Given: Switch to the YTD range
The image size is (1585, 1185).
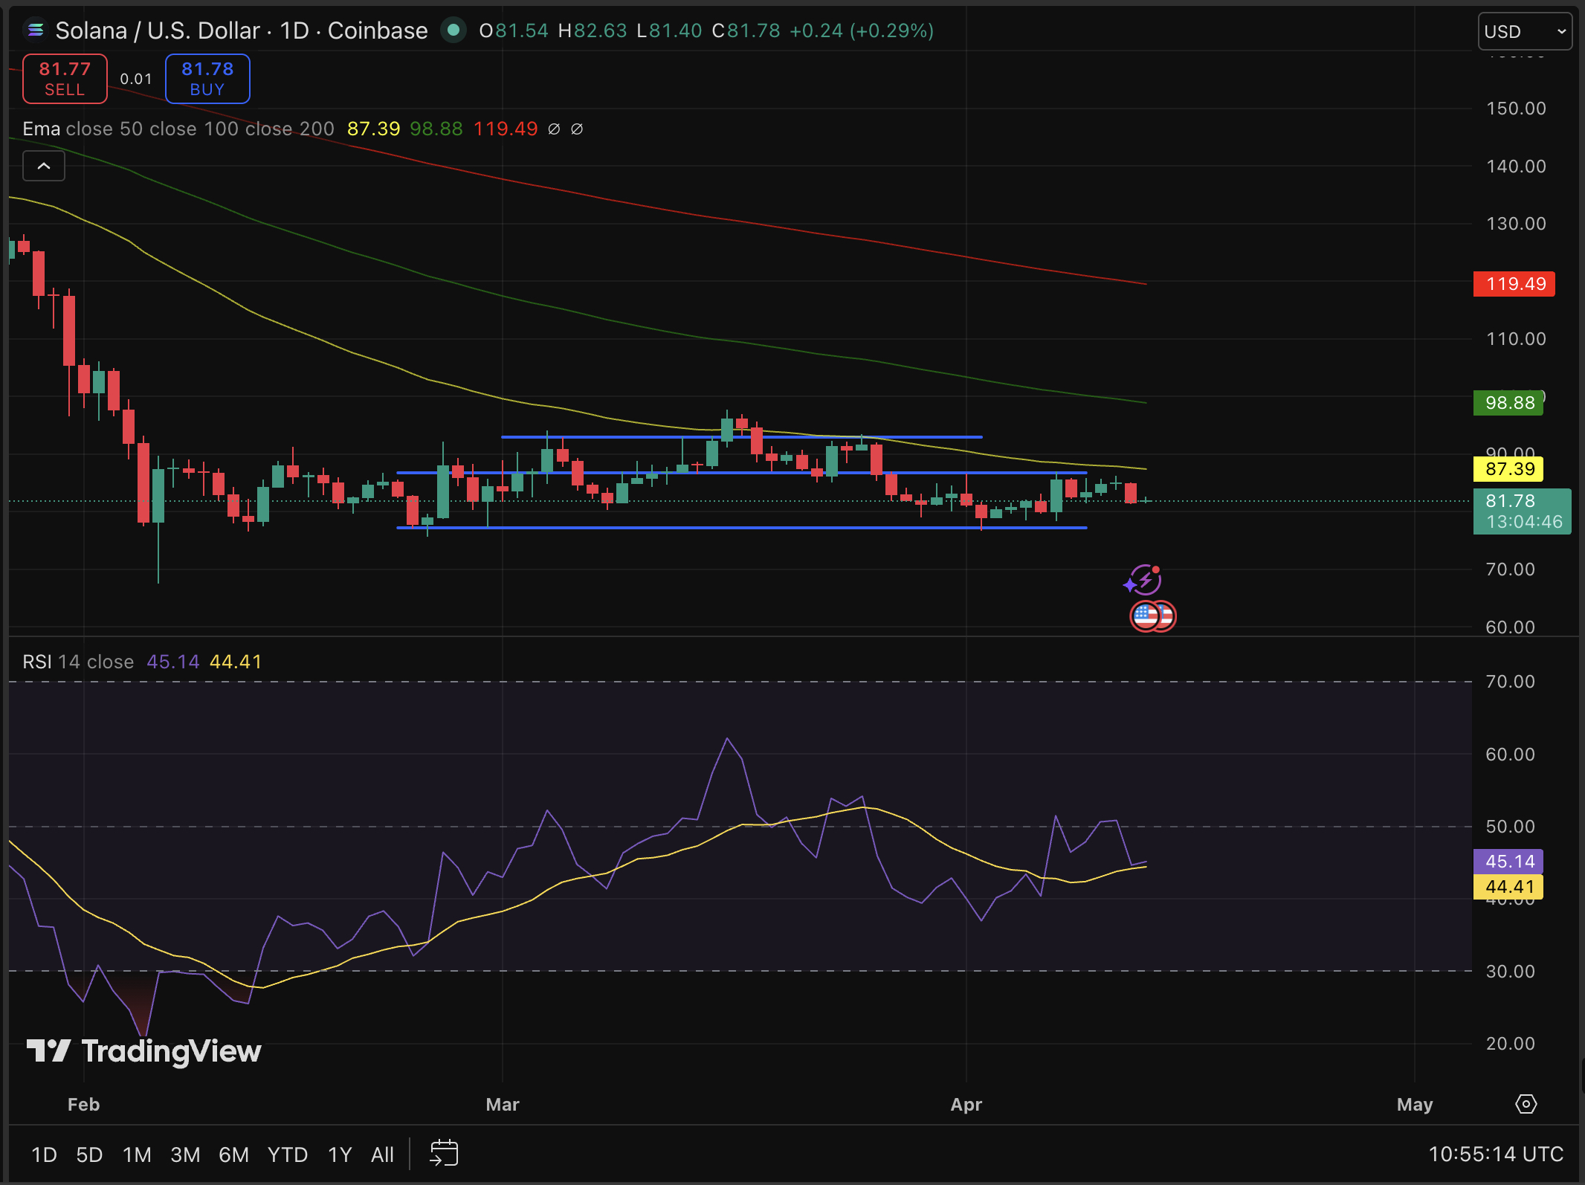Looking at the screenshot, I should pyautogui.click(x=287, y=1155).
